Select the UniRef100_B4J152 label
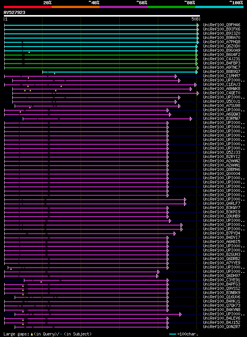247x337 pixels. tap(222, 323)
